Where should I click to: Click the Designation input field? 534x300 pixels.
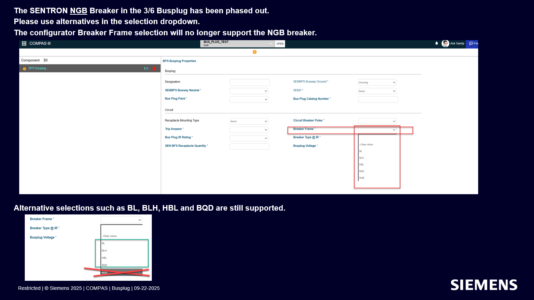click(x=249, y=82)
